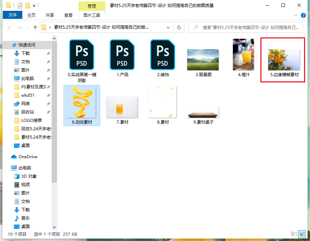Switch to the 查看 ribbon tab

(x=68, y=15)
